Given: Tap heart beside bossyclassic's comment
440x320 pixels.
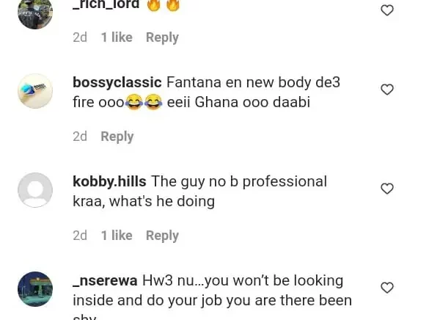Looking at the screenshot, I should click(x=387, y=90).
